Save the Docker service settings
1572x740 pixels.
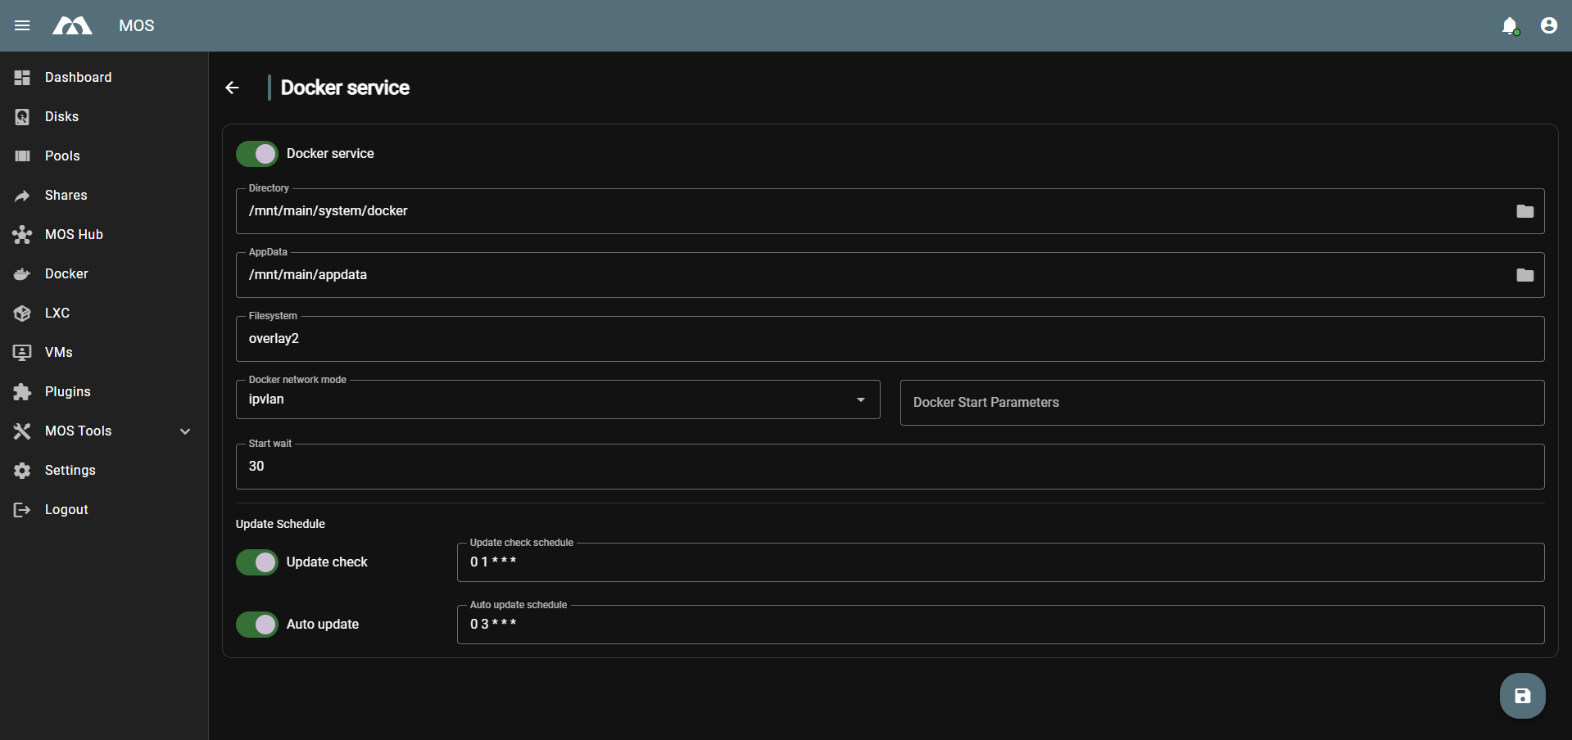1522,695
